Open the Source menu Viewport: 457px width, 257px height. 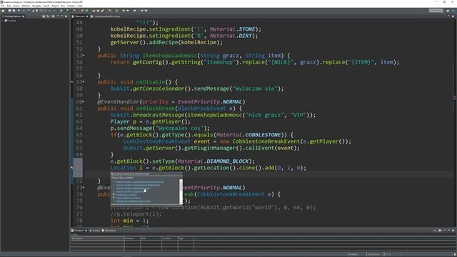(16, 6)
